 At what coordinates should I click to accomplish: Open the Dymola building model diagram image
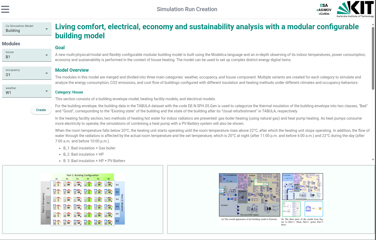pyautogui.click(x=271, y=199)
